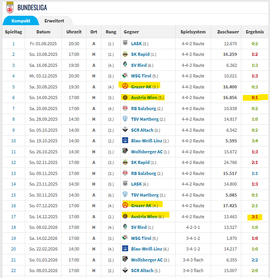Select the Kompakt tab
This screenshot has height=278, width=270.
coord(21,20)
